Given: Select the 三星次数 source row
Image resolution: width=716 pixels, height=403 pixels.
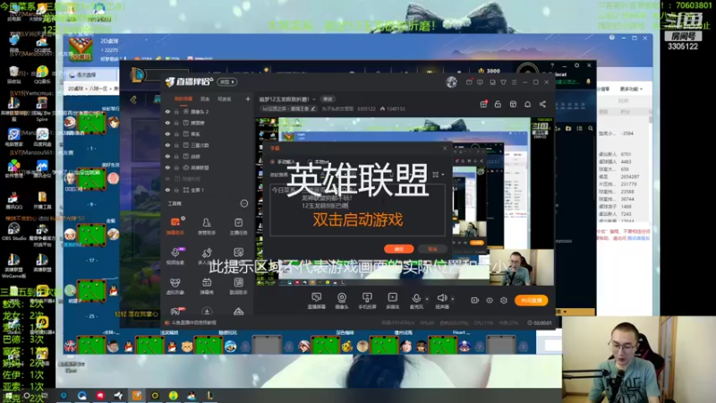Looking at the screenshot, I should 209,145.
